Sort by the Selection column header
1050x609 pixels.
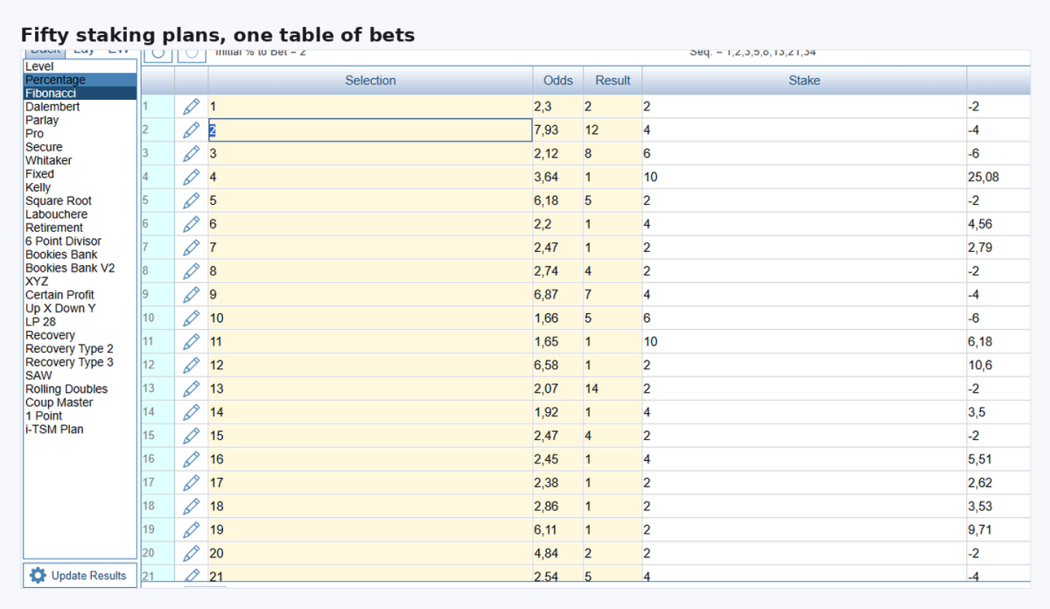[x=370, y=80]
